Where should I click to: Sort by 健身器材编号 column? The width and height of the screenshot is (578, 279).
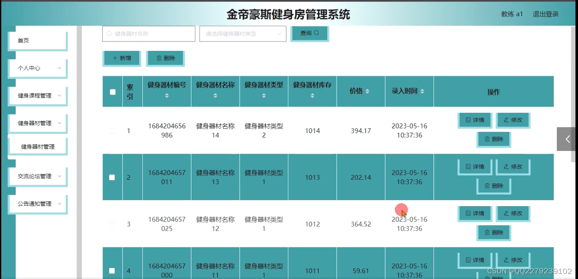[167, 96]
